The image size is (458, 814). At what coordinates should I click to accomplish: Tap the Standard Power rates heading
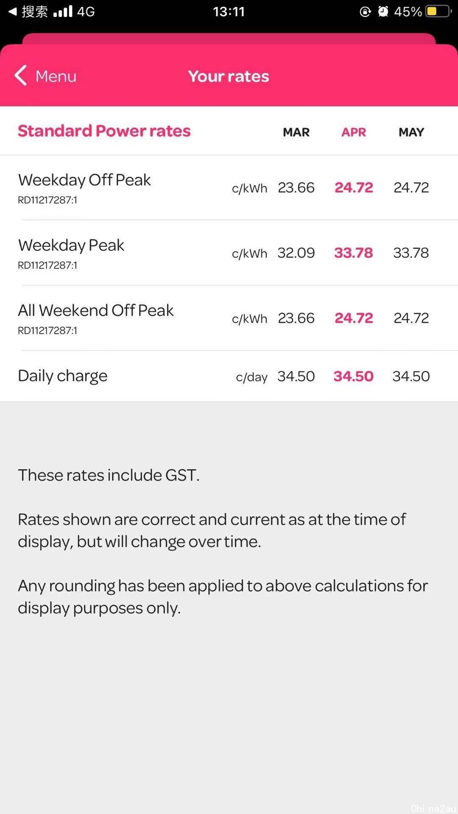point(104,131)
